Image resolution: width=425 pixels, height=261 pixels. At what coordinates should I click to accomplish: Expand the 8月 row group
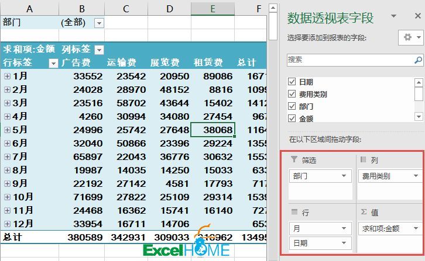(x=8, y=170)
